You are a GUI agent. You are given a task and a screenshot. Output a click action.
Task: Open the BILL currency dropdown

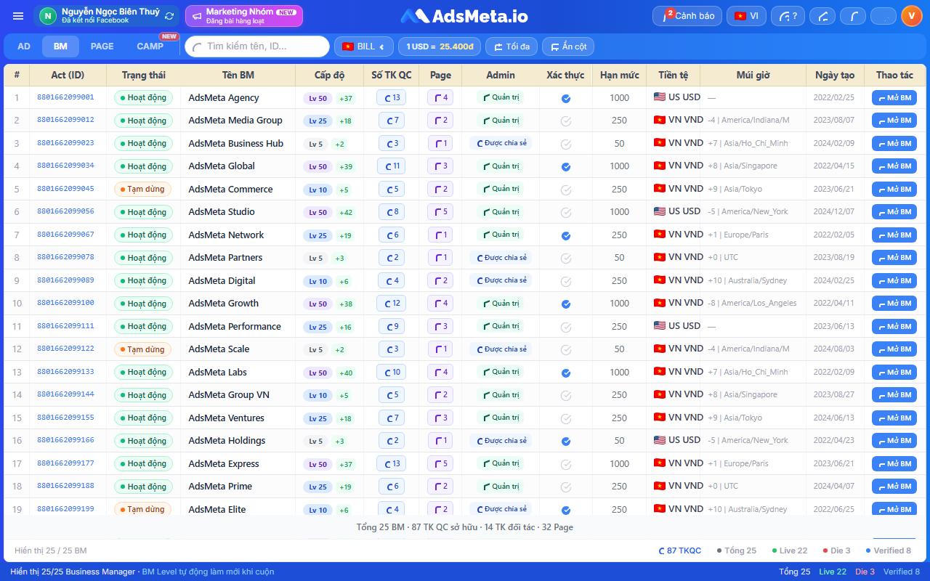pyautogui.click(x=363, y=46)
